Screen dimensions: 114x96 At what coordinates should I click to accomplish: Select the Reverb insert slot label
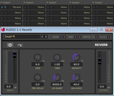(17, 7)
